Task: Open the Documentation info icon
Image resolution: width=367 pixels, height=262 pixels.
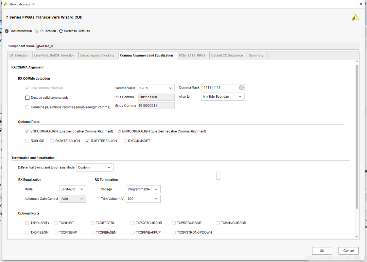Action: pos(6,31)
